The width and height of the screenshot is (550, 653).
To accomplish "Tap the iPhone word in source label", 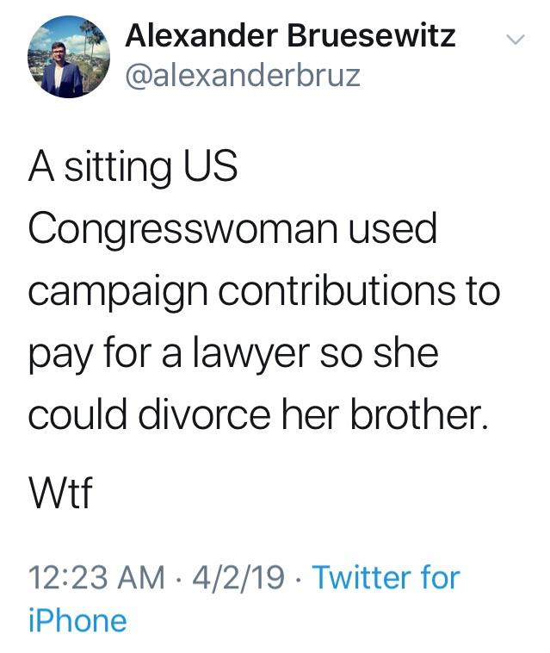I will click(77, 620).
